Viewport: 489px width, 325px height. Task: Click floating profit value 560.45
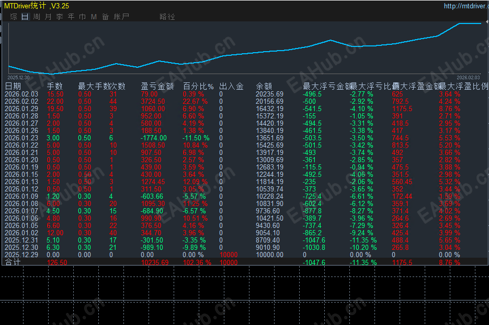[402, 182]
